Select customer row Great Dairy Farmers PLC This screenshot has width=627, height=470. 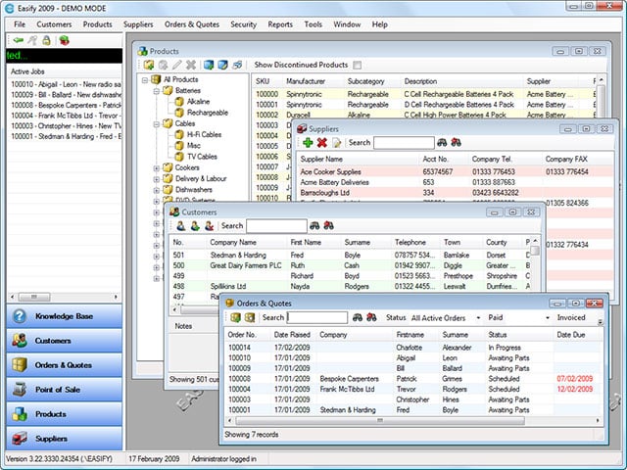pos(350,265)
